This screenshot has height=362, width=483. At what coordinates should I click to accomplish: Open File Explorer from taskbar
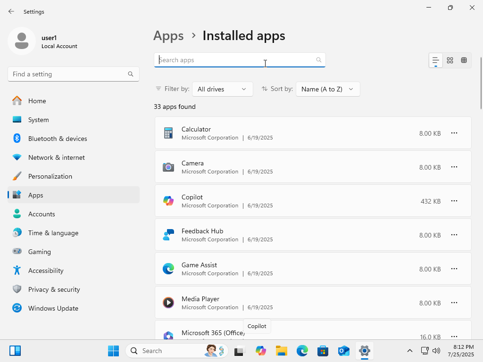[281, 351]
